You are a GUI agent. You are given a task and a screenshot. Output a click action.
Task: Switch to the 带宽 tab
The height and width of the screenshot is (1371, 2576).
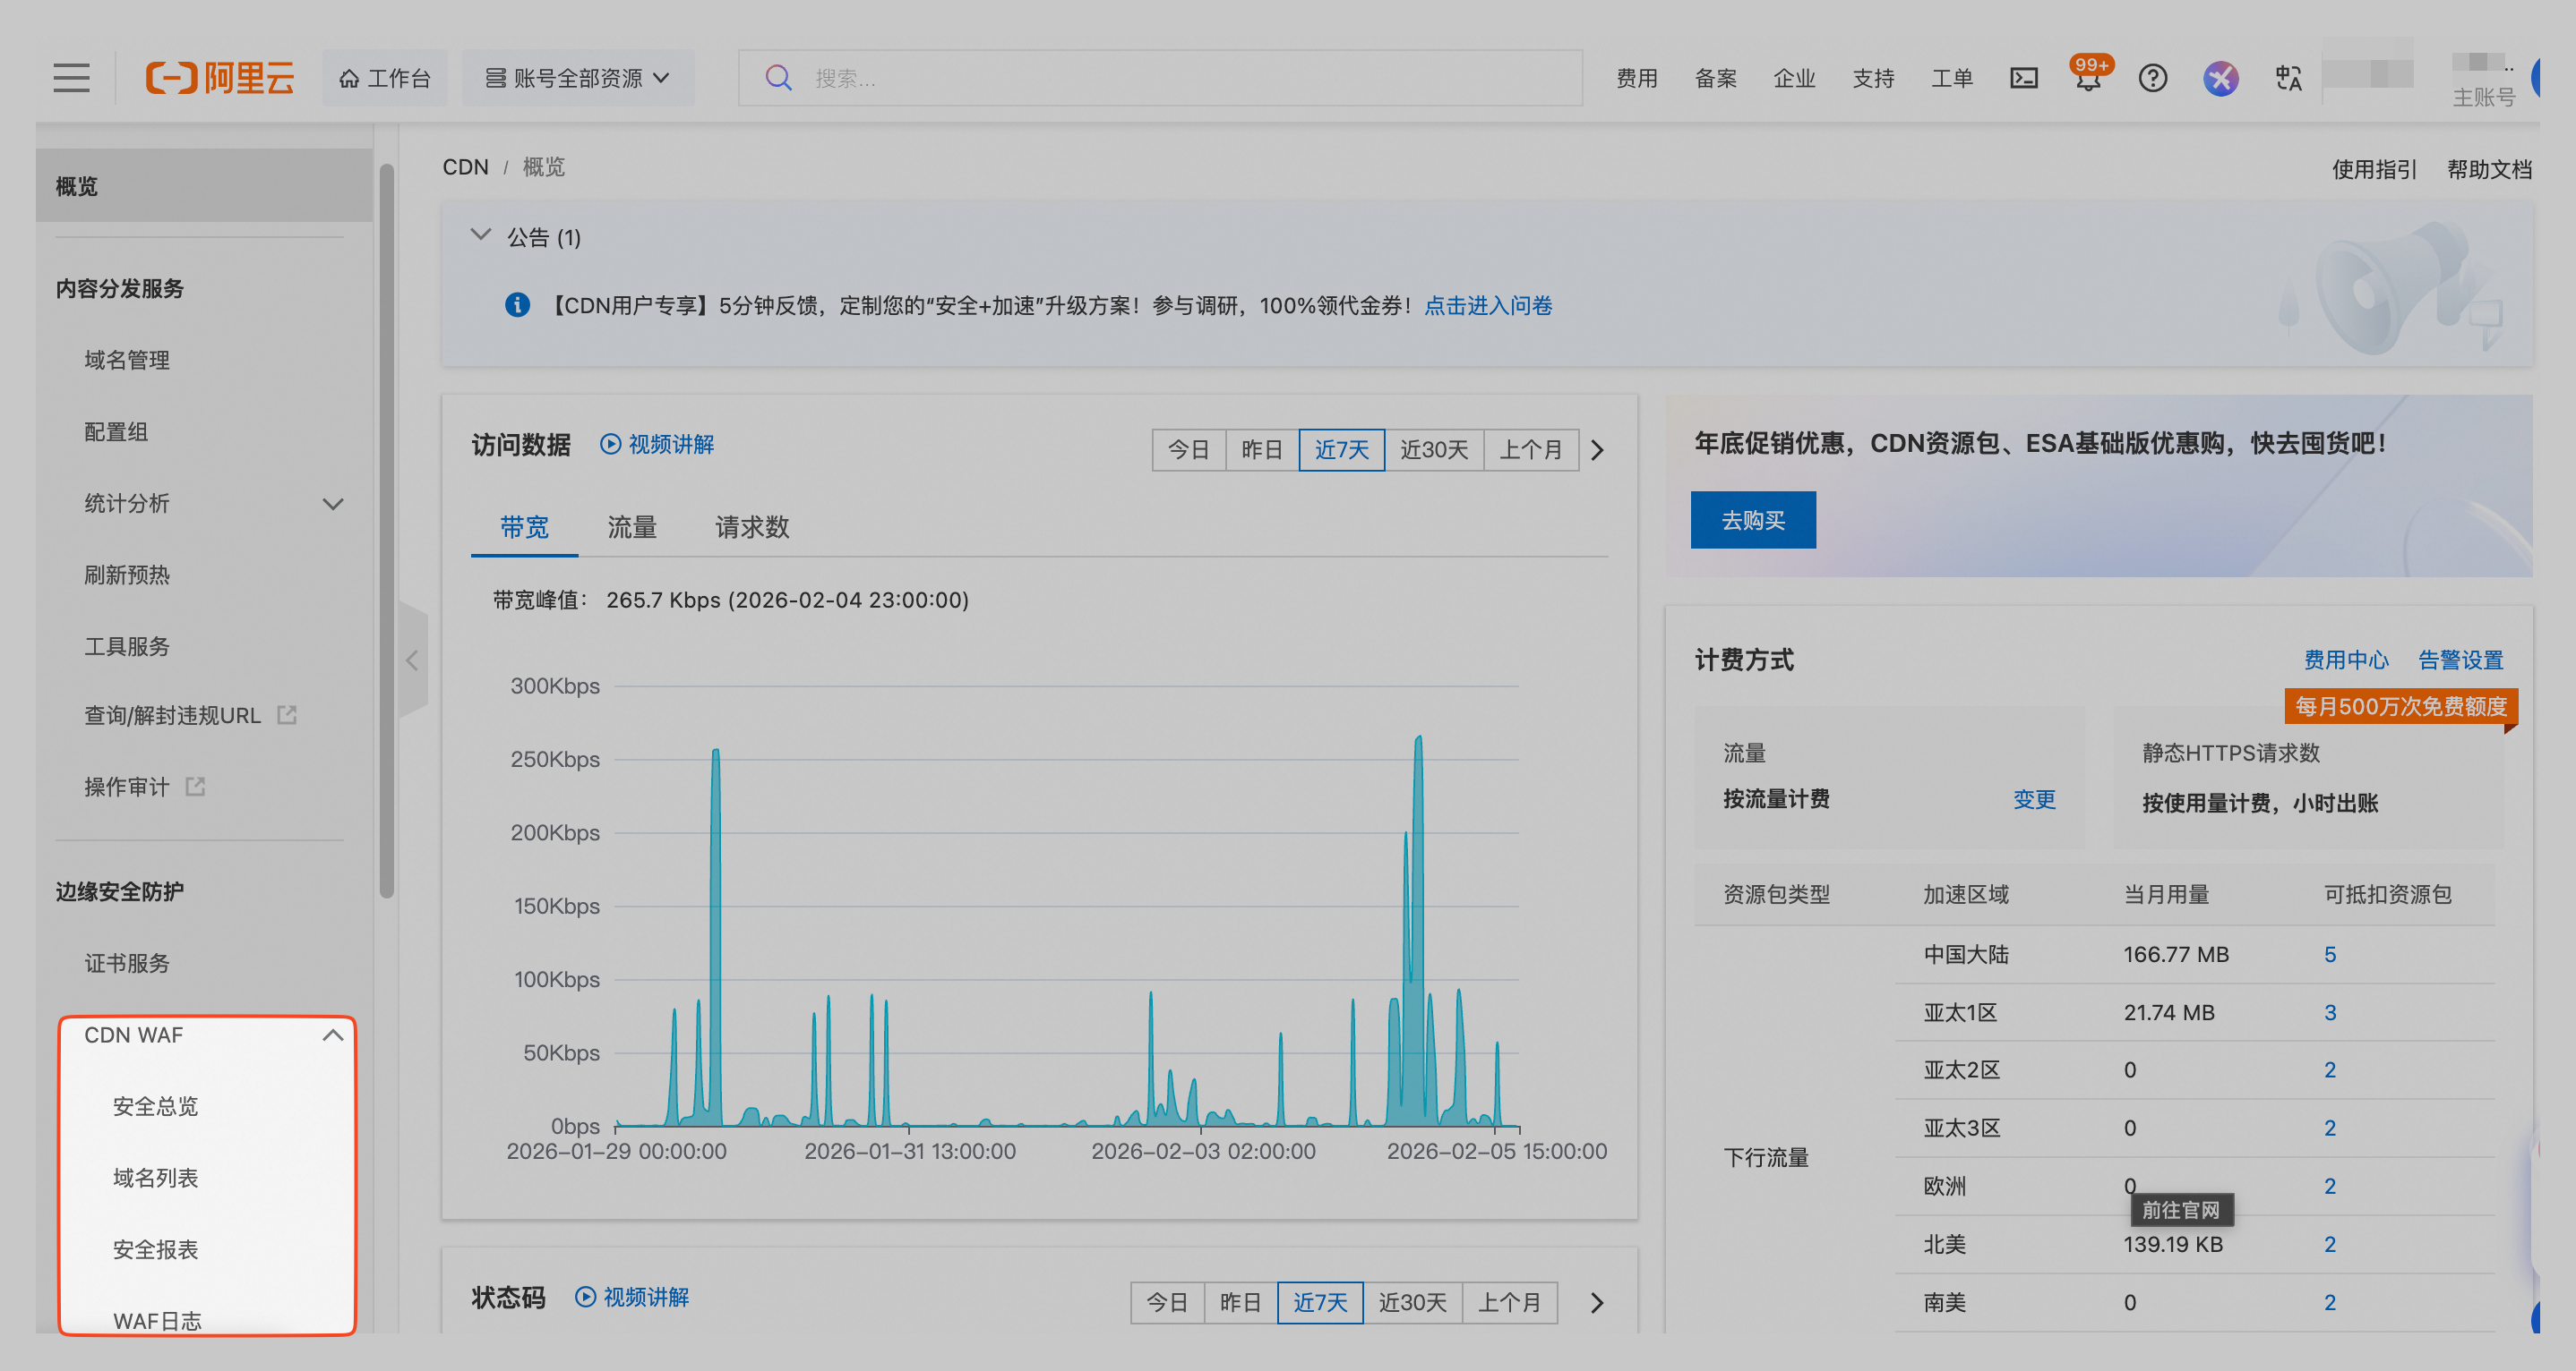pyautogui.click(x=524, y=528)
